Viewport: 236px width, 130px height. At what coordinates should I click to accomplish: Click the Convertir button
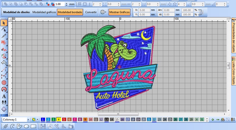pos(91,12)
